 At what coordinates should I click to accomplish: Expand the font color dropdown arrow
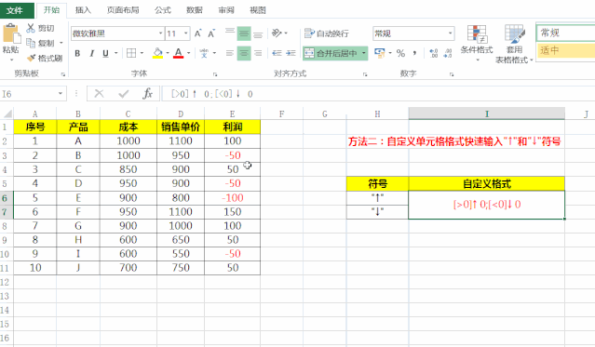point(189,53)
